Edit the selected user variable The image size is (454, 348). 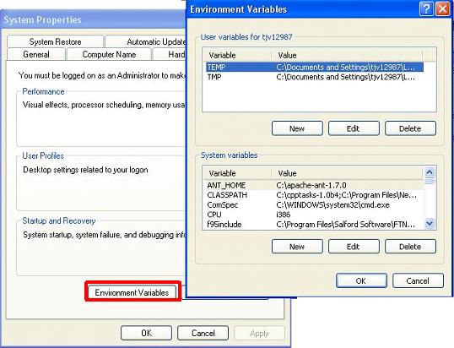[x=354, y=128]
